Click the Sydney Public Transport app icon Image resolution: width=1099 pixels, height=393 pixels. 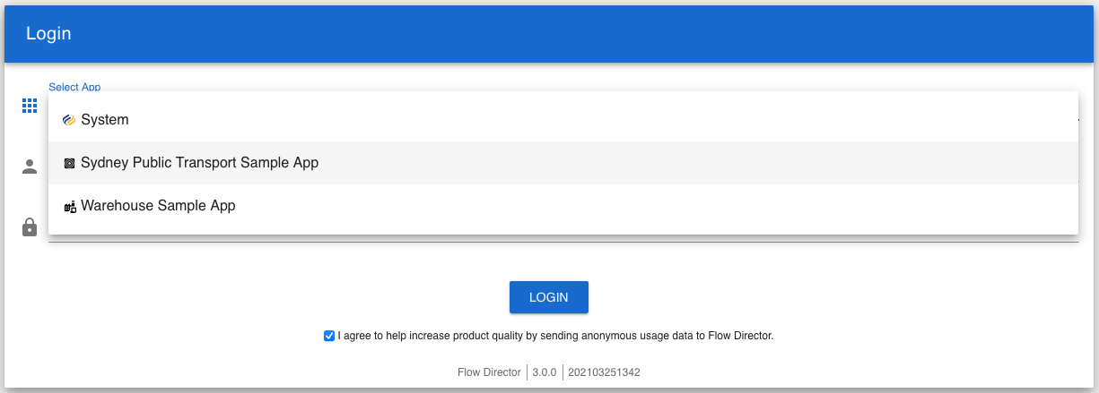click(x=69, y=163)
